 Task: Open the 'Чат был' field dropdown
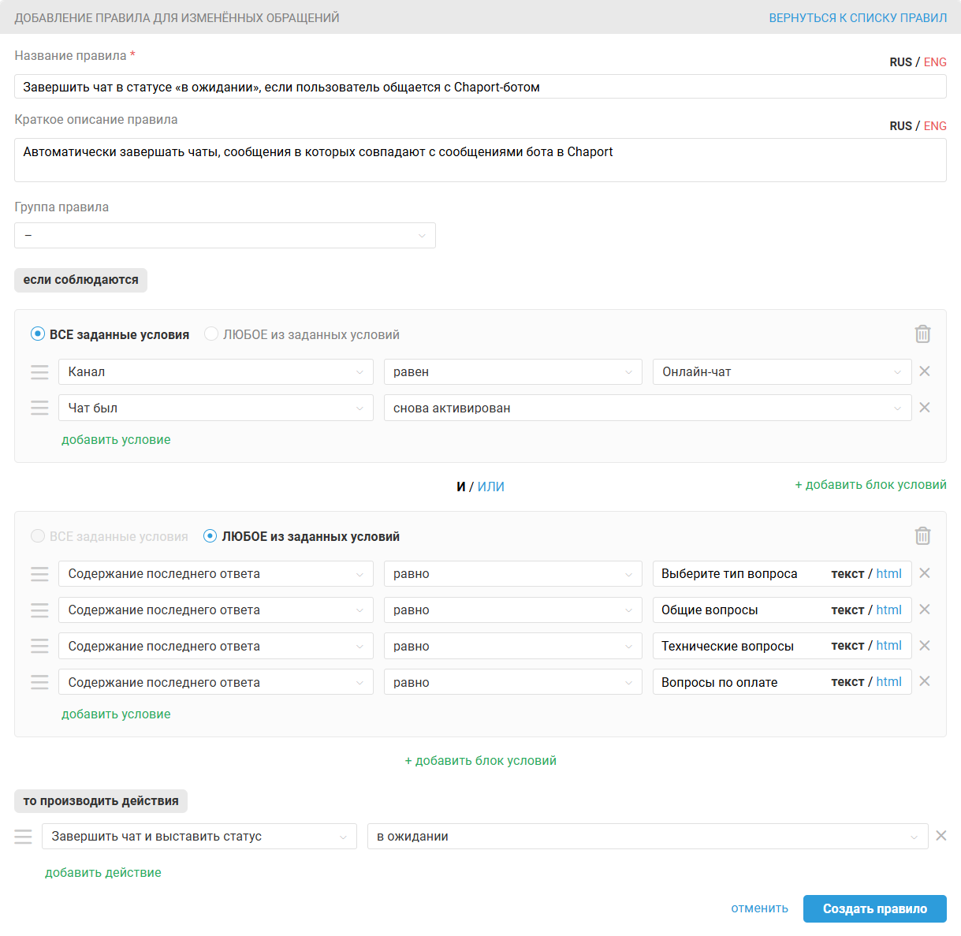[x=216, y=408]
